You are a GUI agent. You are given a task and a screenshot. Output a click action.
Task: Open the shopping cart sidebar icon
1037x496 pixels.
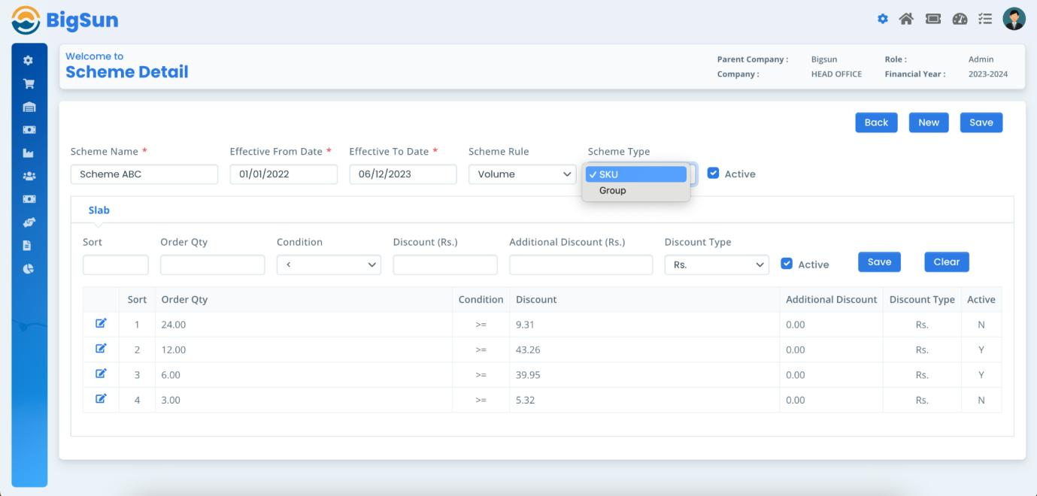click(29, 84)
